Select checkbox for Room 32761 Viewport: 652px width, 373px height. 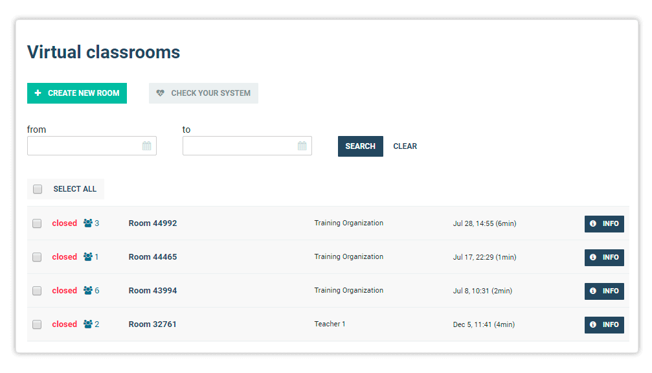[x=37, y=324]
